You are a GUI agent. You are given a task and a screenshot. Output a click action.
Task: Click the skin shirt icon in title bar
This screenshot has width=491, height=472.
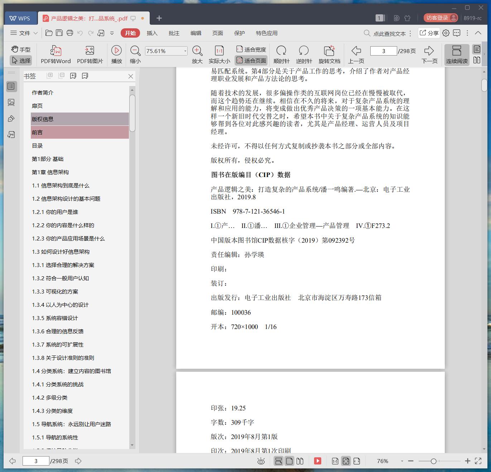[x=407, y=18]
